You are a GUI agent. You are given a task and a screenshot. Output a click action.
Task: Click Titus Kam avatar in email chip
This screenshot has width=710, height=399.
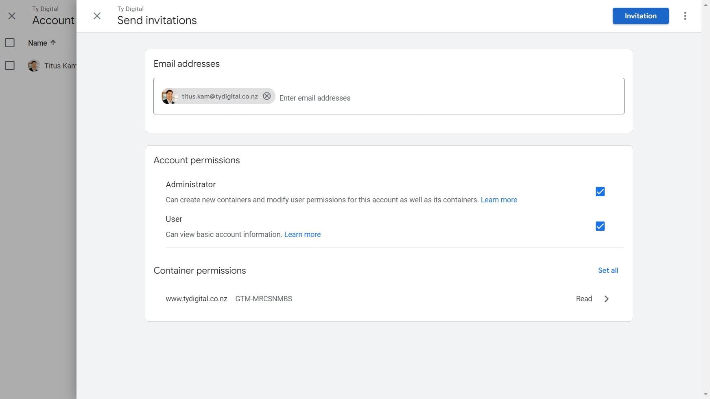[x=169, y=96]
